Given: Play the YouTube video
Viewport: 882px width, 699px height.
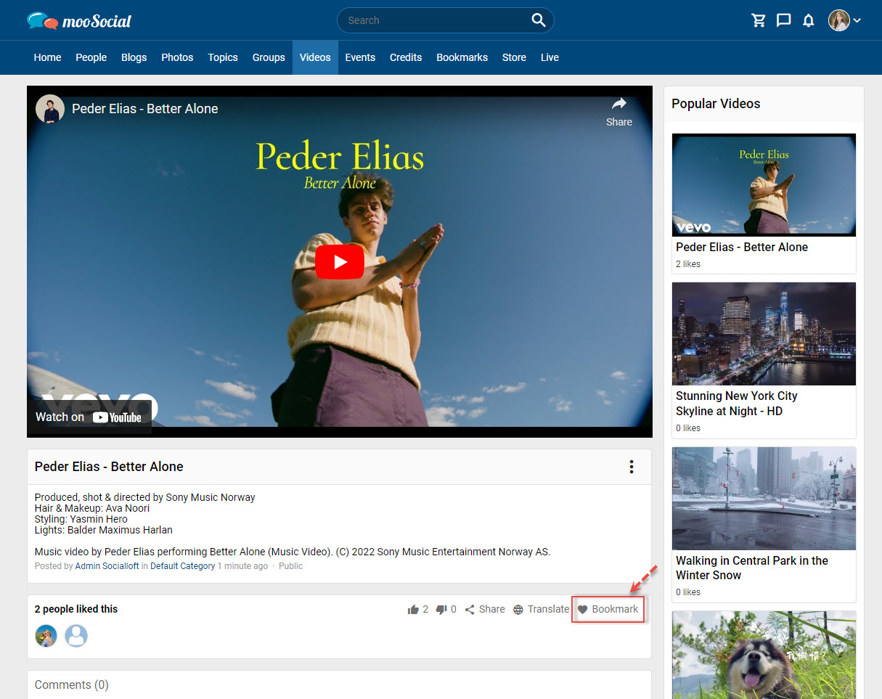Looking at the screenshot, I should 340,262.
